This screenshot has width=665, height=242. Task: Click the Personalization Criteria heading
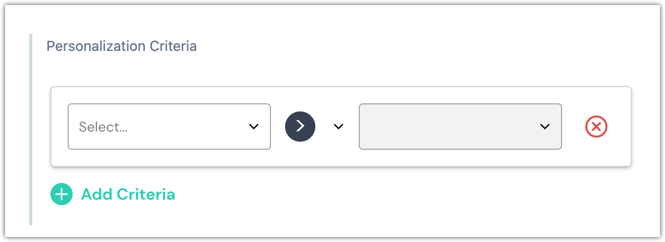[122, 46]
